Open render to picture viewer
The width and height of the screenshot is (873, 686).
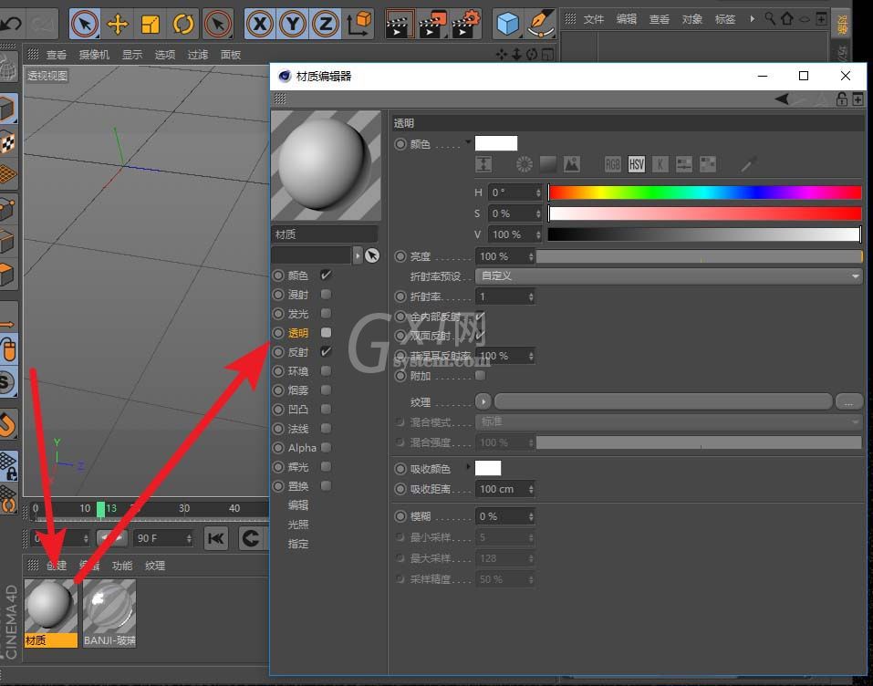click(x=432, y=24)
